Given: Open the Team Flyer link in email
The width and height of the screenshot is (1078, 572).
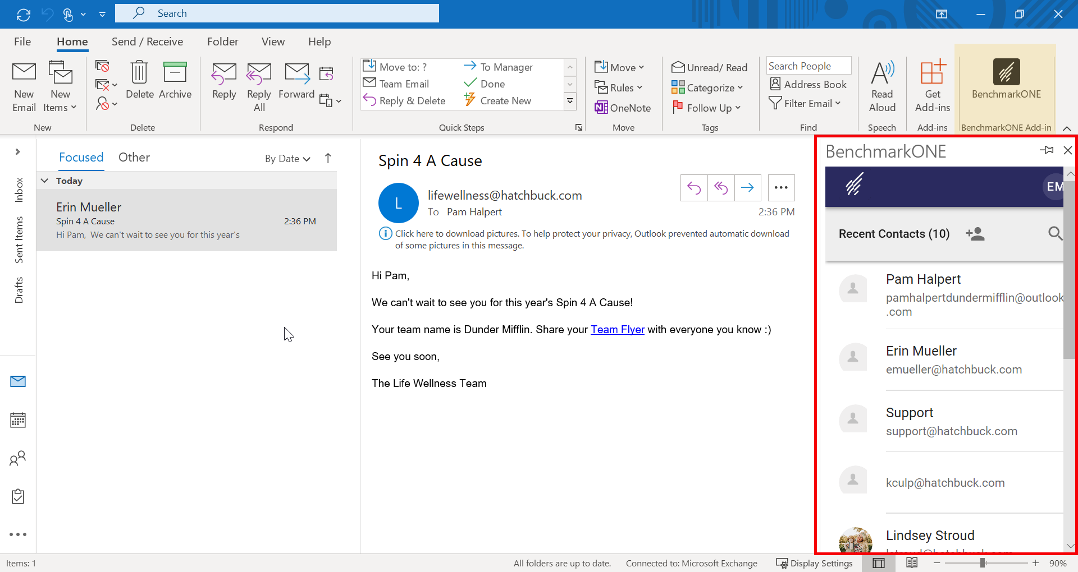Looking at the screenshot, I should point(617,330).
